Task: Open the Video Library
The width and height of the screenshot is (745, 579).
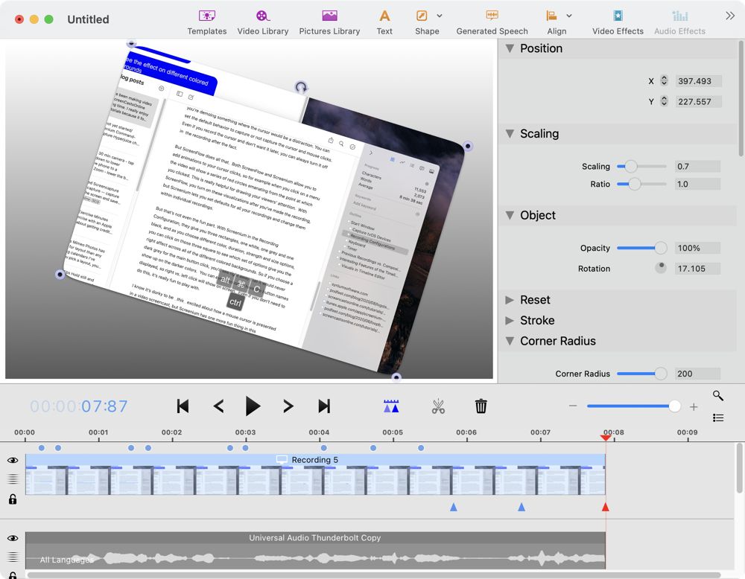Action: point(262,22)
